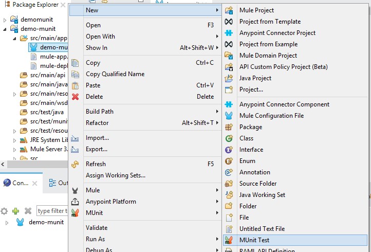Select the src/main/java folder
This screenshot has height=252, width=371.
(x=44, y=84)
